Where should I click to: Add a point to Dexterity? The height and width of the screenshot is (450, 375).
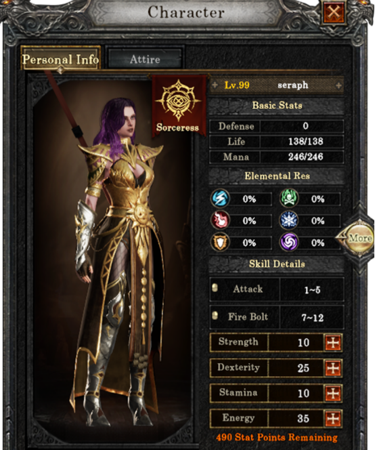point(333,368)
